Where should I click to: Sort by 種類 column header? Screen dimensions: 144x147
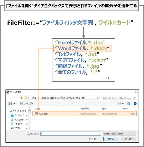coord(104,109)
